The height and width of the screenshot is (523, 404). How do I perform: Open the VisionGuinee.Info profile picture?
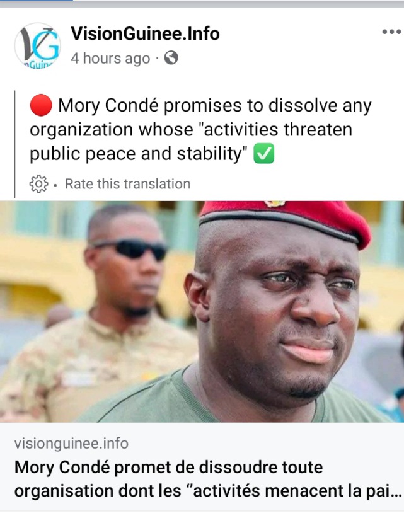pos(38,45)
